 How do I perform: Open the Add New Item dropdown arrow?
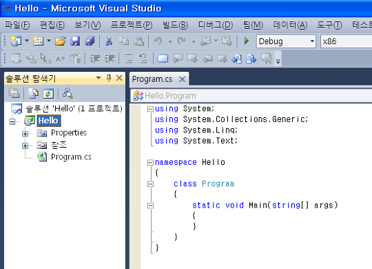[49, 41]
